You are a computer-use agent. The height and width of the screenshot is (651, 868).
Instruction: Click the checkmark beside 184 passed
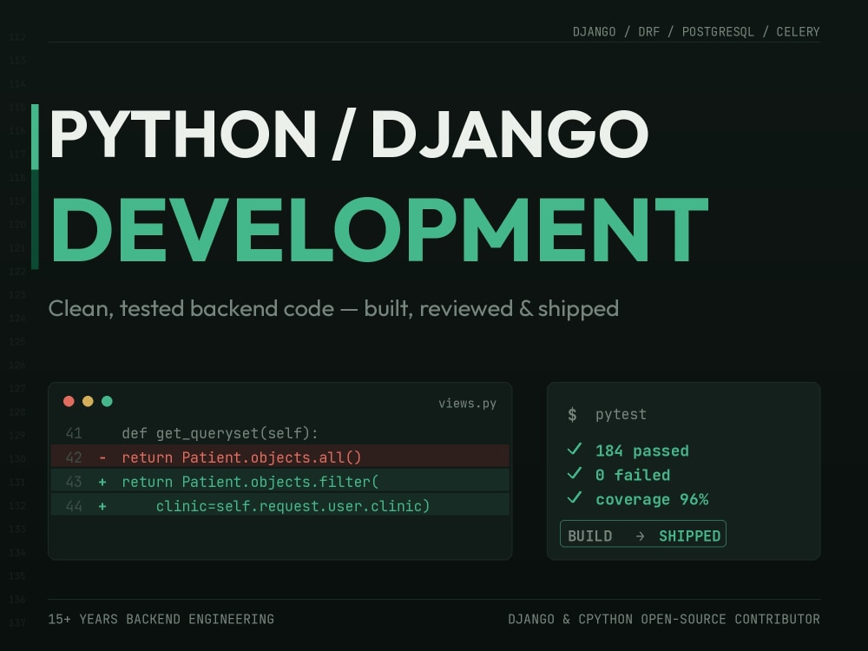coord(575,449)
